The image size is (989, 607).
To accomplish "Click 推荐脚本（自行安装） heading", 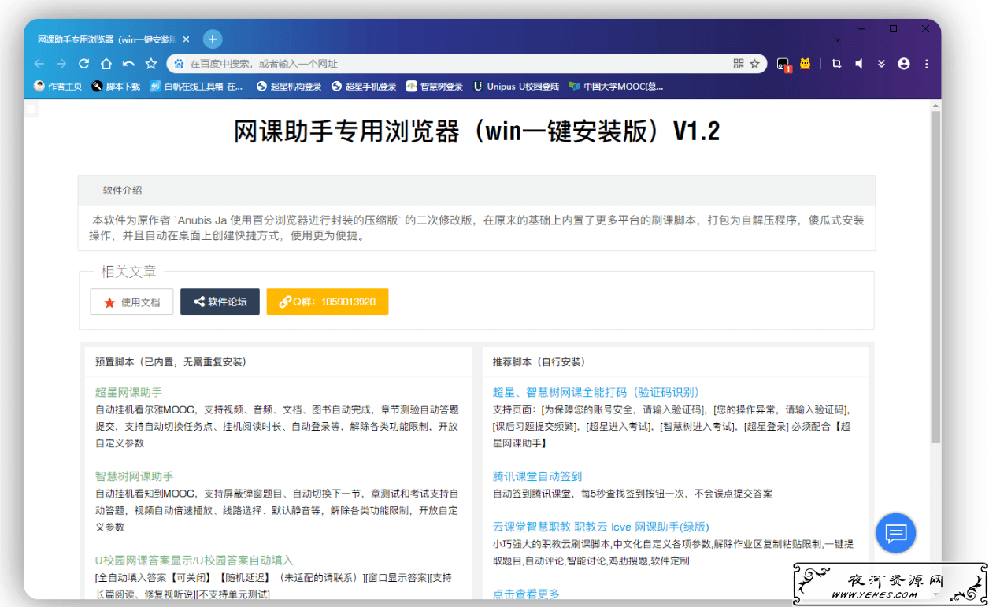I will (x=539, y=362).
